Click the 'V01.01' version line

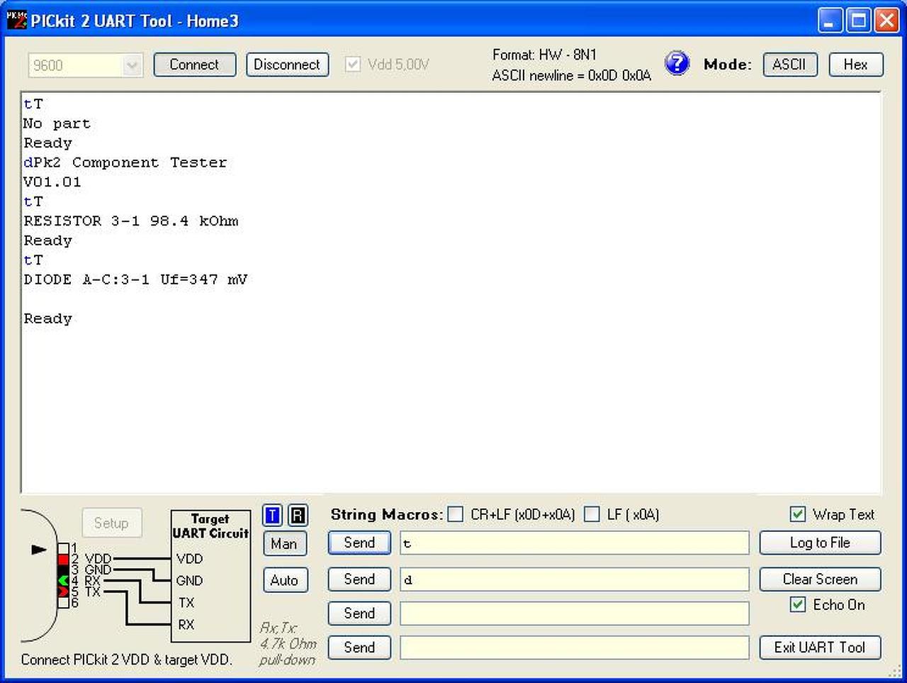(52, 182)
